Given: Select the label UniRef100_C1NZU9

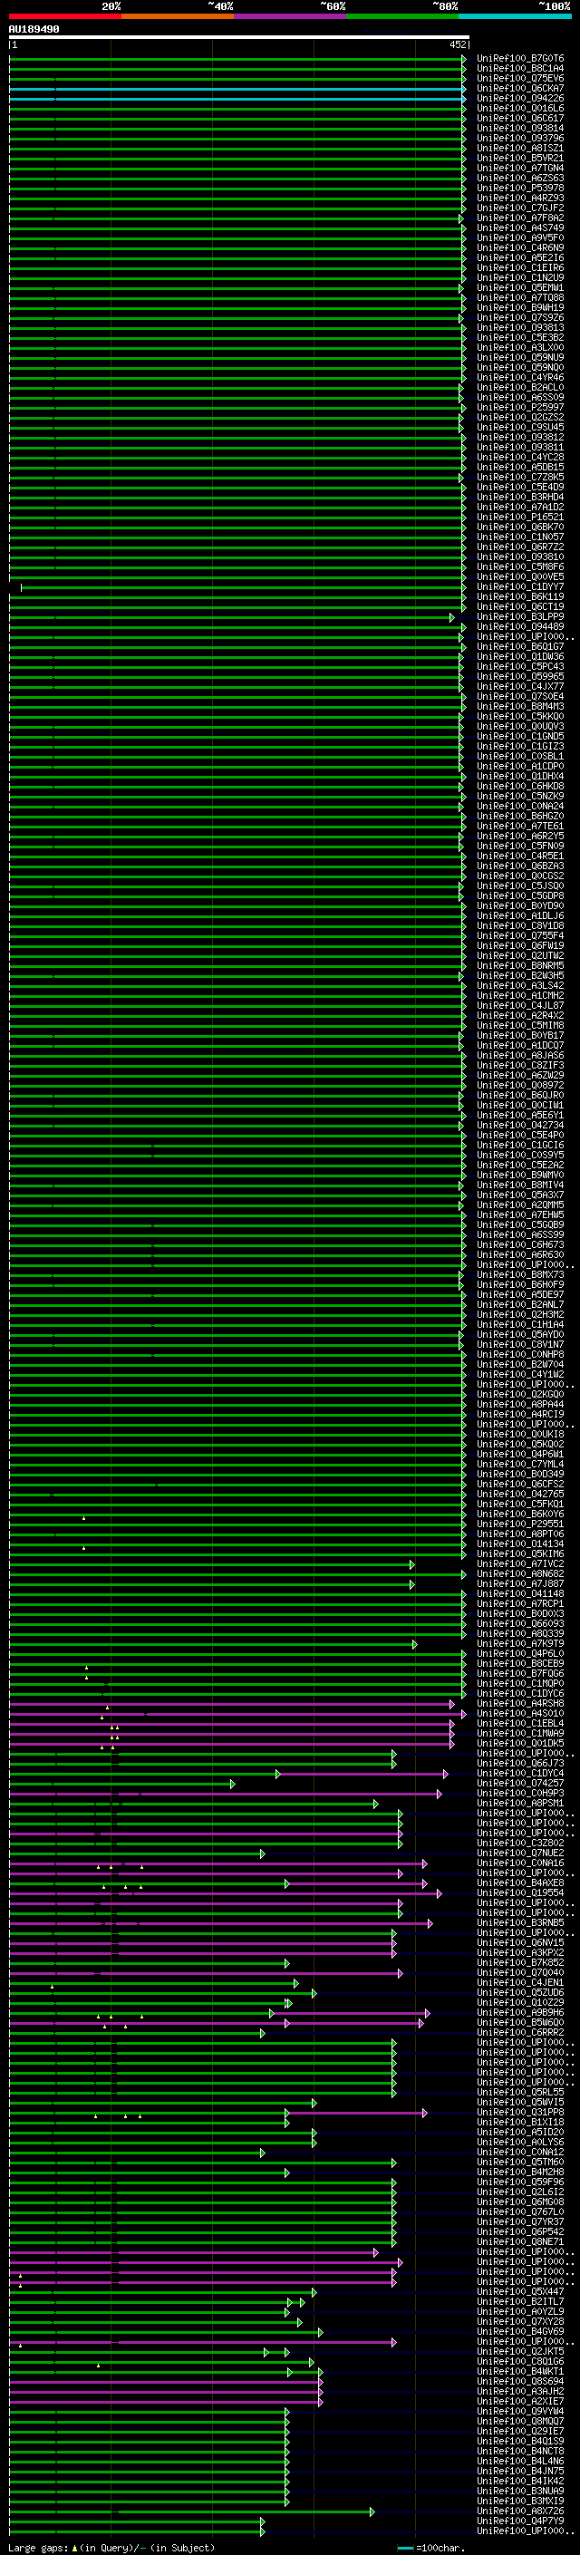Looking at the screenshot, I should 520,276.
